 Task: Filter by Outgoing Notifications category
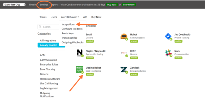(x=47, y=95)
